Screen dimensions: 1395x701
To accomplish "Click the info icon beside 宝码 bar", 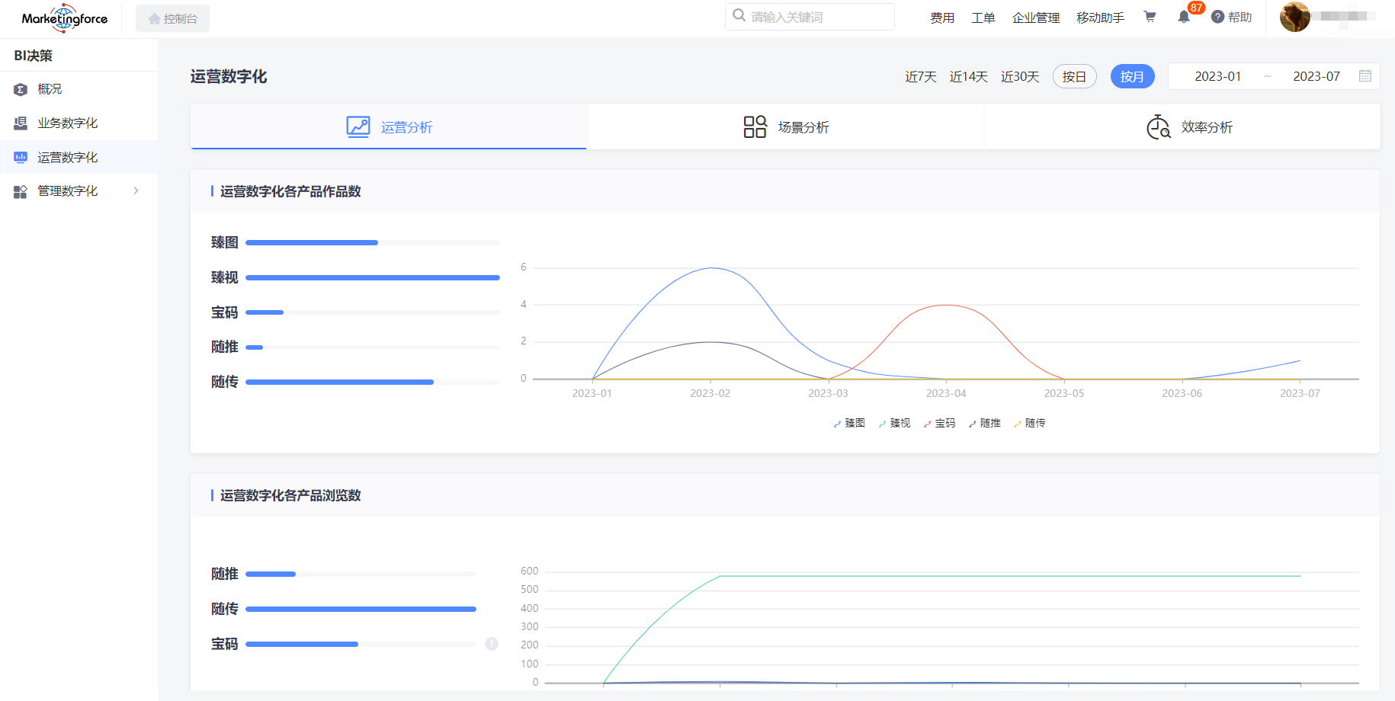I will [492, 644].
